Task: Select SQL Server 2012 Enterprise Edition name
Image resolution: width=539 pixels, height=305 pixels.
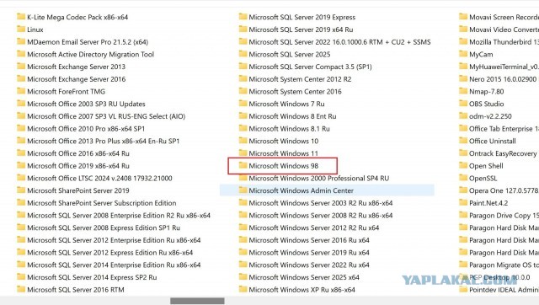Action: tap(114, 240)
